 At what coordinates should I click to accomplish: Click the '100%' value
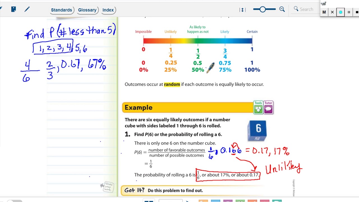tap(252, 70)
